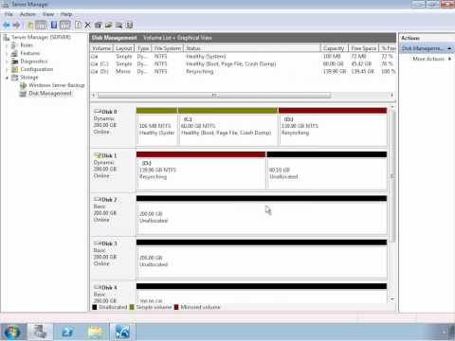
Task: Open the blue Help toolbar icon
Action: pyautogui.click(x=54, y=25)
